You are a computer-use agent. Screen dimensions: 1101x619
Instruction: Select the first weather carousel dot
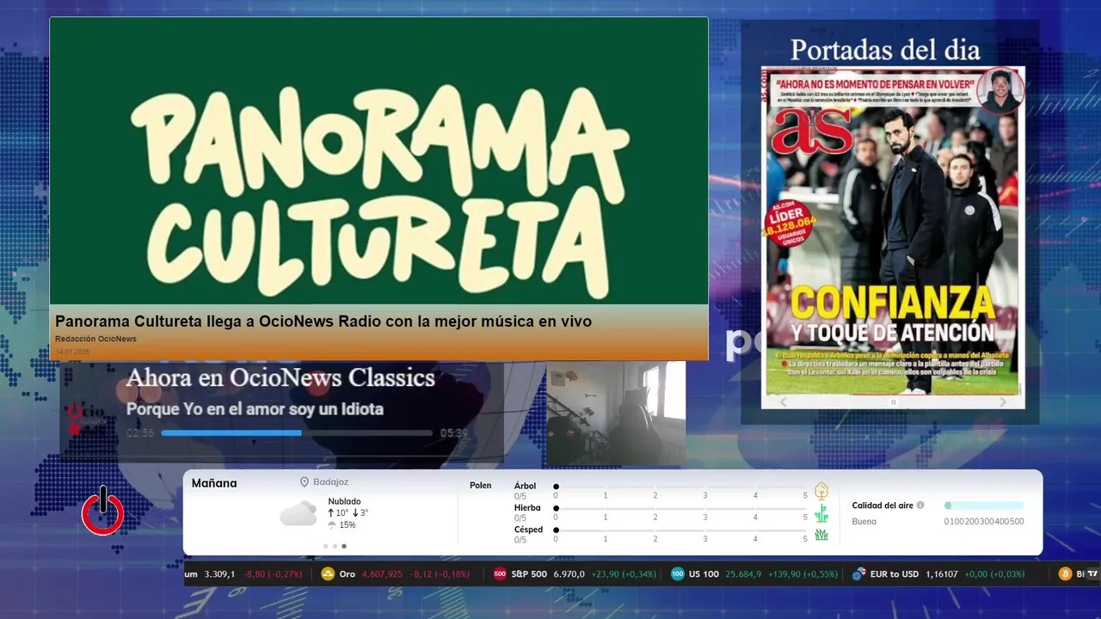(x=325, y=546)
